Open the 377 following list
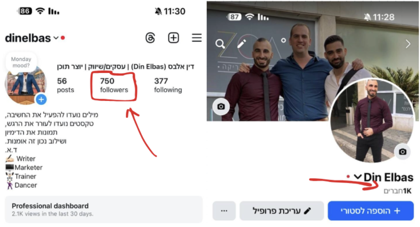This screenshot has width=420, height=227. pos(168,85)
